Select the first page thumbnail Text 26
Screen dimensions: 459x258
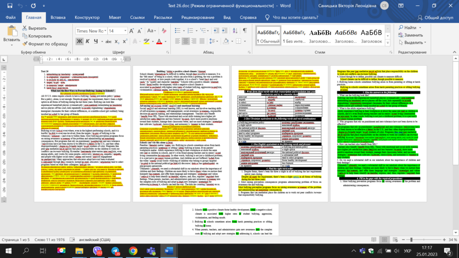click(82, 134)
